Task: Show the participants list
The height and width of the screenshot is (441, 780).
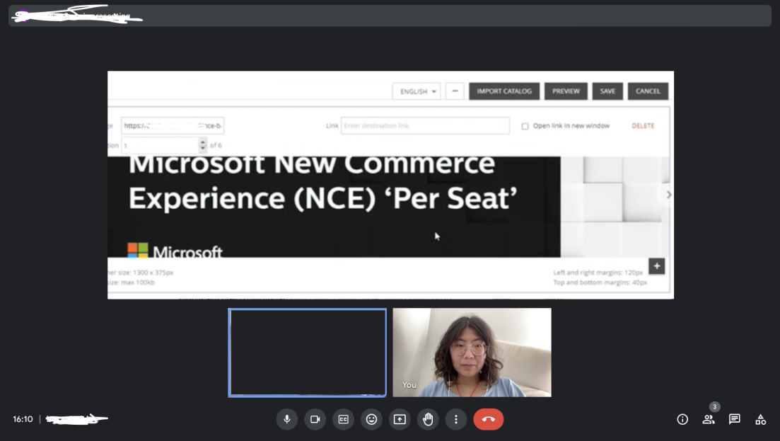Action: coord(709,419)
